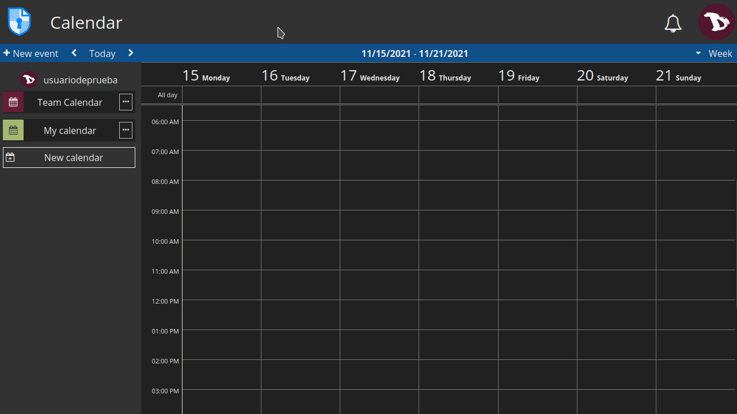Go to the next week arrow
This screenshot has width=737, height=414.
click(131, 53)
